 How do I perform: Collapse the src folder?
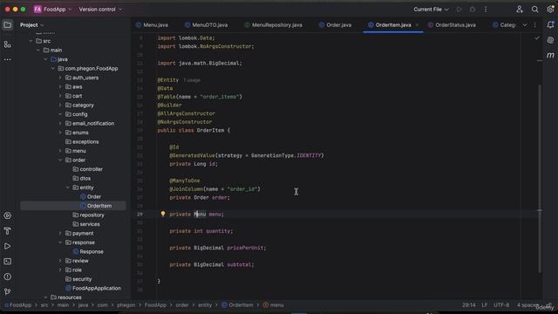[31, 41]
